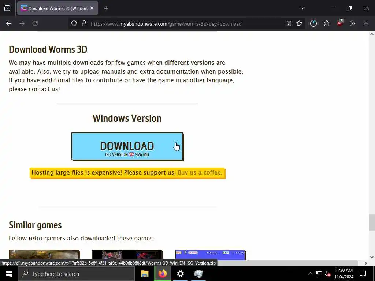Viewport: 375px width, 281px height.
Task: Click the scroll down arrow
Action: [x=372, y=257]
